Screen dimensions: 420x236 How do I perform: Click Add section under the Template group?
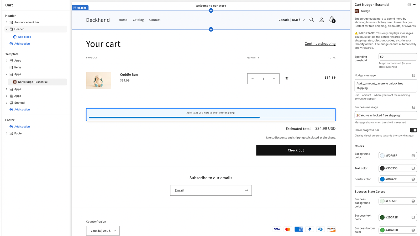(x=20, y=110)
